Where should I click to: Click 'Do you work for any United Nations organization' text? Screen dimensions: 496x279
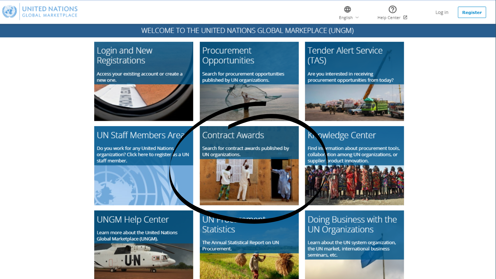[143, 154]
